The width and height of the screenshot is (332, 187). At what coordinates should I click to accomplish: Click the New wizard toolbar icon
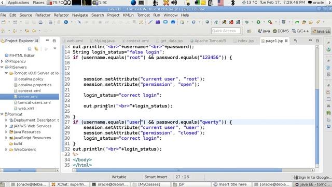click(x=4, y=22)
